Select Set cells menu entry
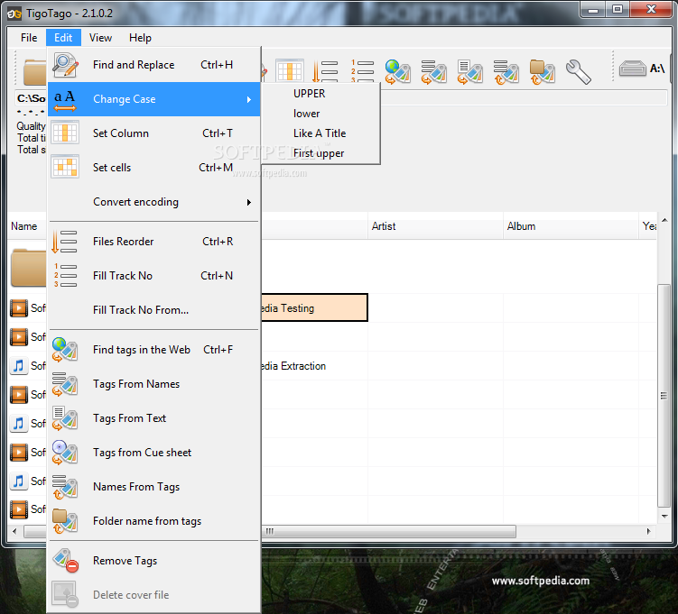 [154, 168]
